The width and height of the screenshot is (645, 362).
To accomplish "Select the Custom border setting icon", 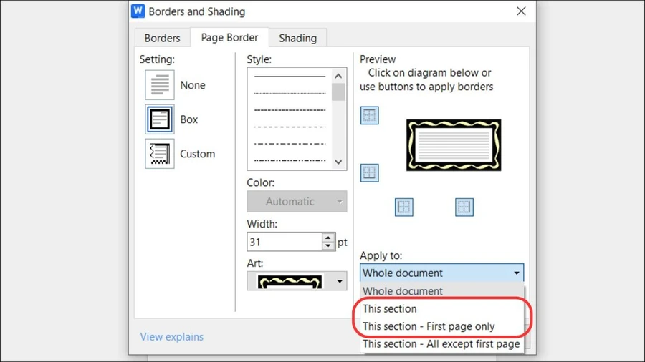I will coord(160,154).
